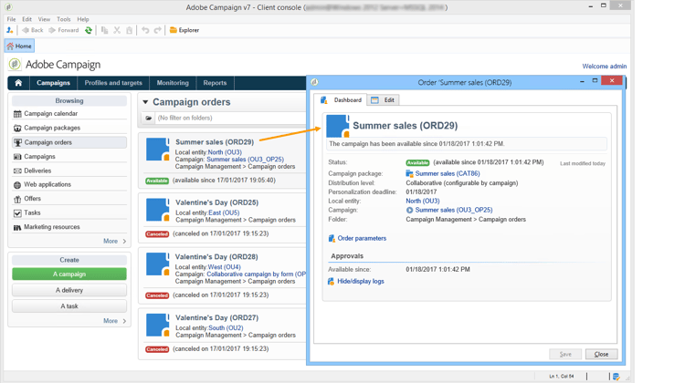The image size is (685, 383).
Task: Open the Explorer from toolbar
Action: [184, 30]
